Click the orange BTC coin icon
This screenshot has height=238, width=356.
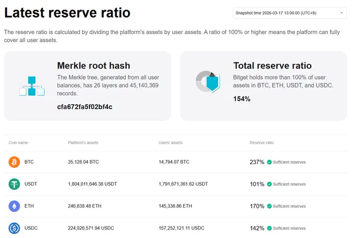point(14,162)
